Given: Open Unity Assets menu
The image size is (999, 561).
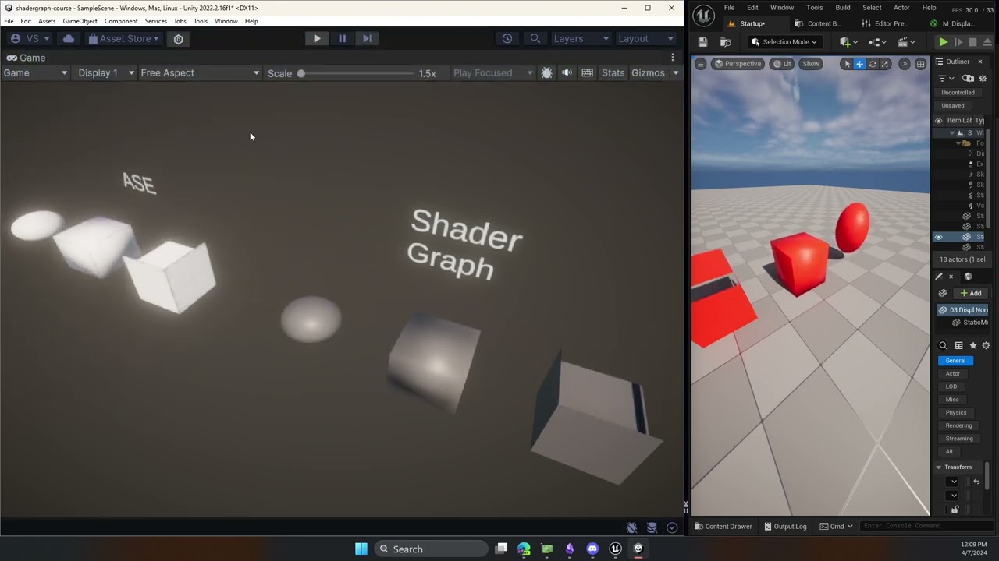Looking at the screenshot, I should coord(47,21).
